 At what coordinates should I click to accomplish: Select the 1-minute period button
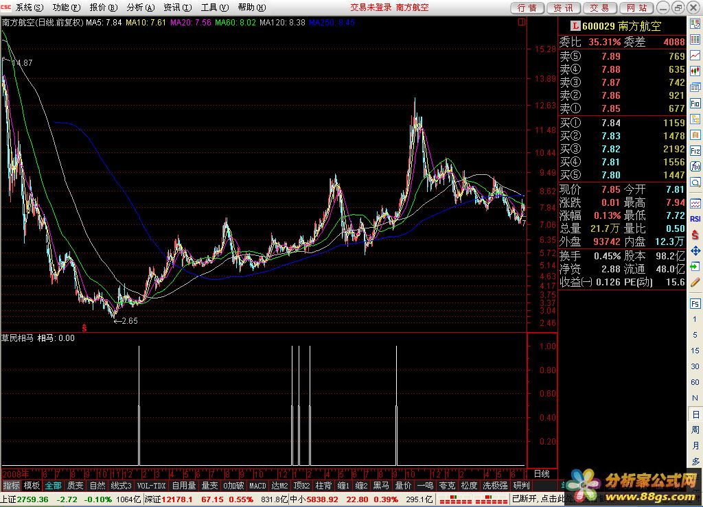[695, 319]
